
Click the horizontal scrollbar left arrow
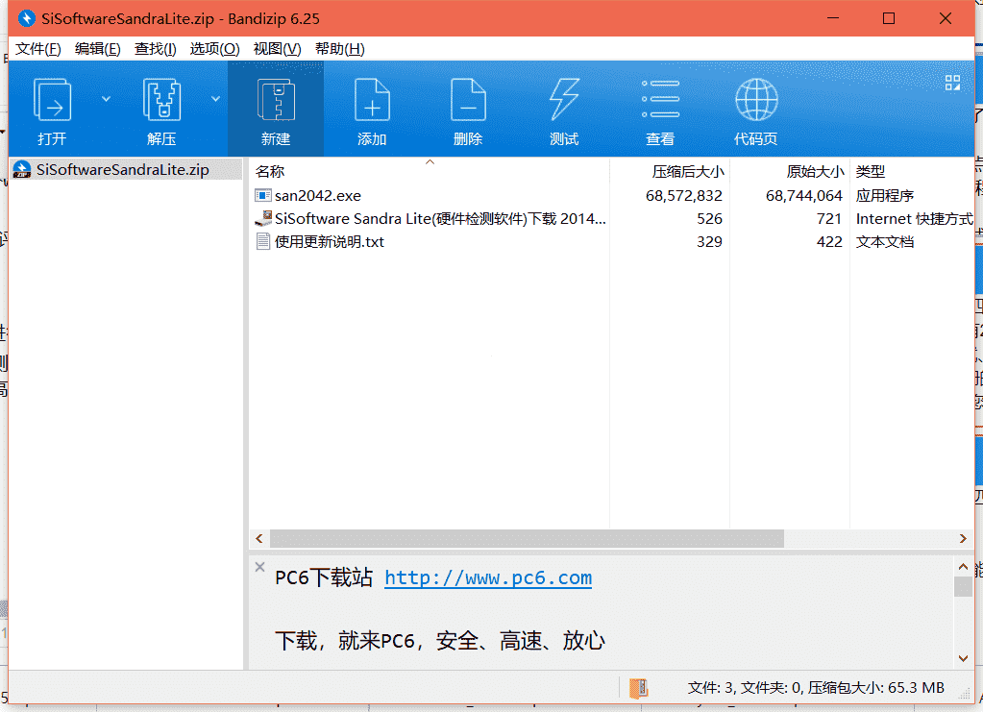tap(259, 538)
